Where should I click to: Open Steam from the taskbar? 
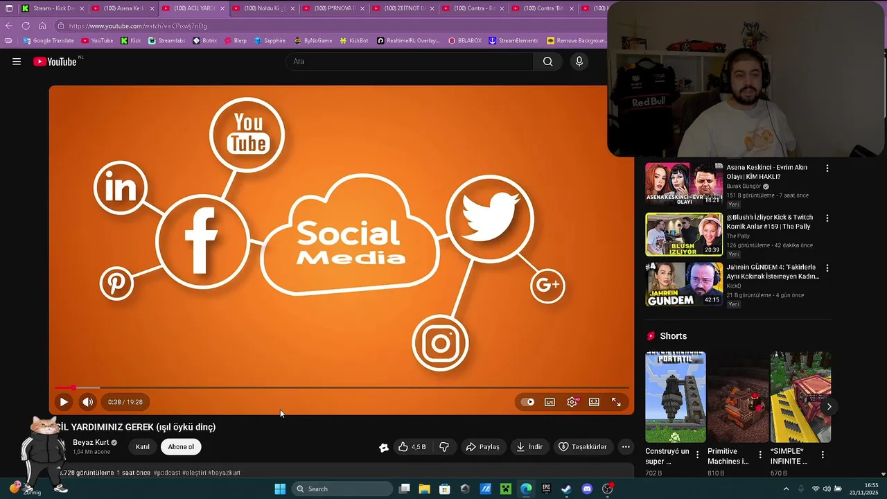567,489
